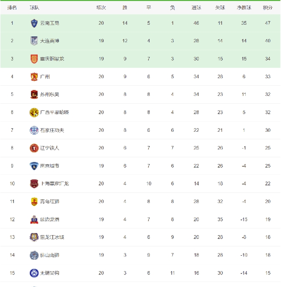Viewport: 281px width, 287px height.
Task: Select the 广州 team badge icon
Action: (x=34, y=77)
